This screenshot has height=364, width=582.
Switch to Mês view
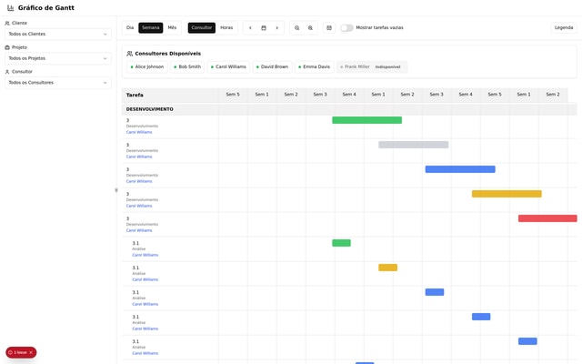(x=172, y=28)
